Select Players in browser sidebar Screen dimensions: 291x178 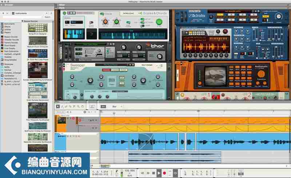click(x=7, y=32)
